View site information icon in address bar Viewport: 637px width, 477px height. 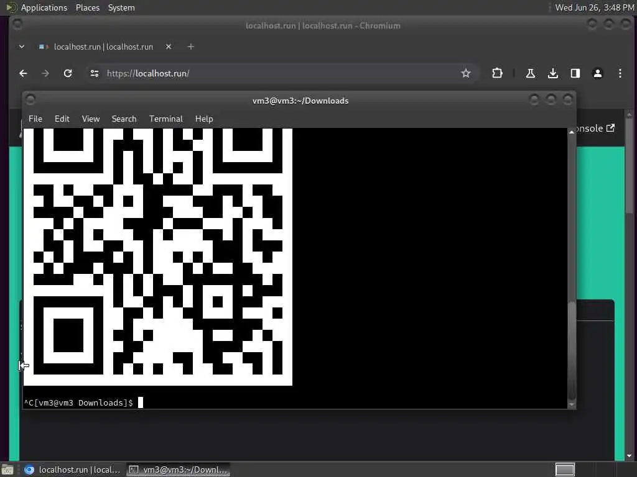pos(95,73)
